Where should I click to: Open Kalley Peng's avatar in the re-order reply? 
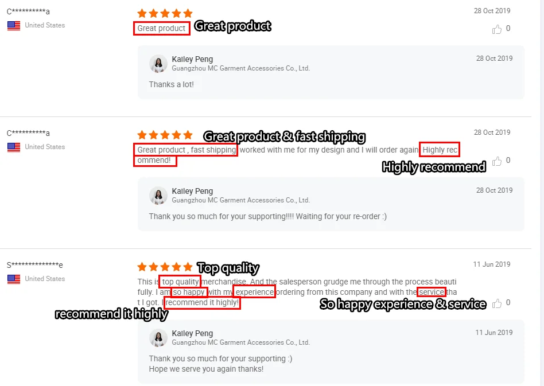point(158,195)
